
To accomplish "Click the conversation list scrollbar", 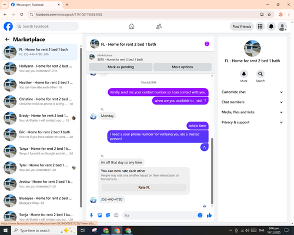I will point(81,127).
